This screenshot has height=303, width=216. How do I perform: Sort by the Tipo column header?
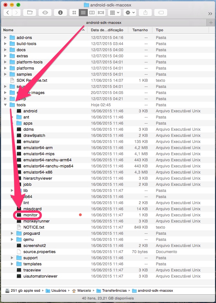181,30
